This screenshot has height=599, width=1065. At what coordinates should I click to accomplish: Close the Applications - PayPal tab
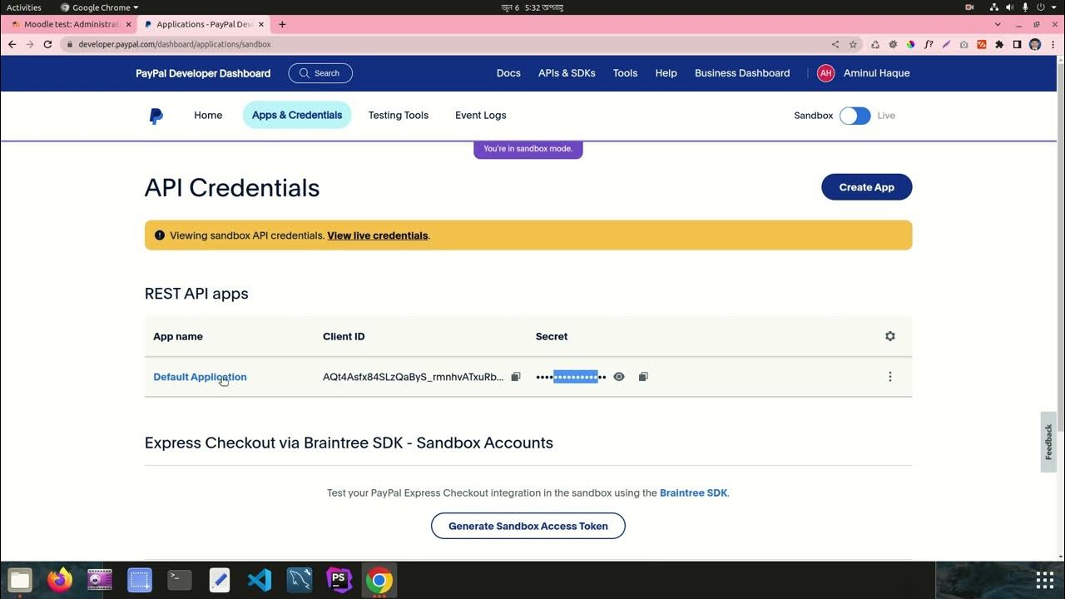(x=260, y=24)
